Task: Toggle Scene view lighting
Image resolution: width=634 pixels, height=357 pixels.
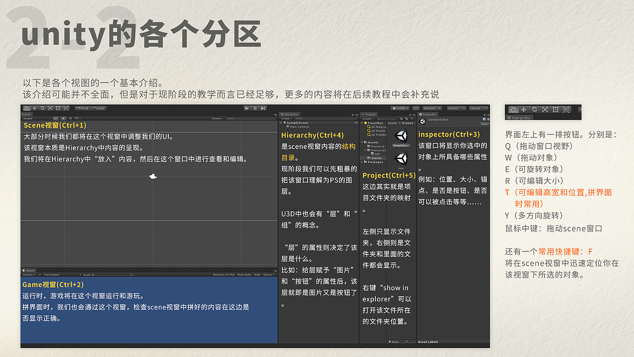Action: tap(63, 119)
